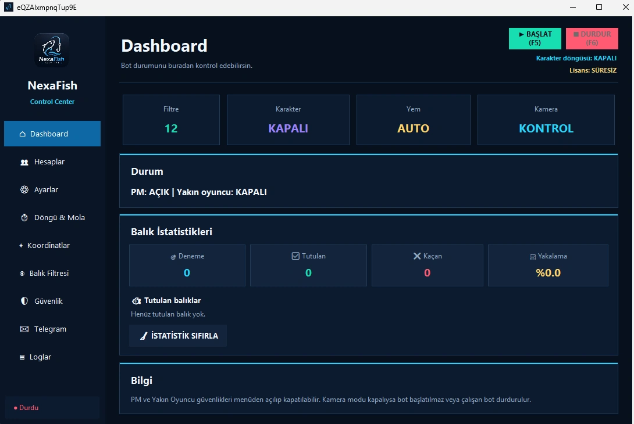Click the Balık Filtresi target icon
The width and height of the screenshot is (634, 424).
point(22,274)
